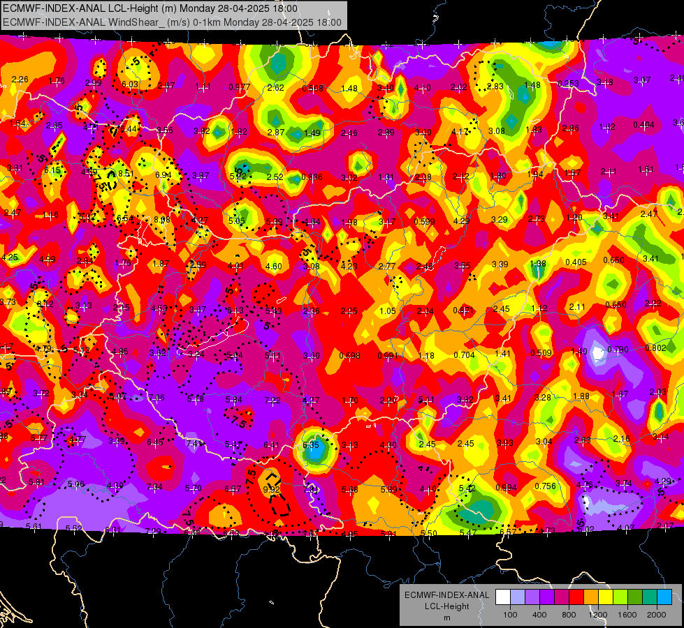Click the wind shear value 6.35

point(311,445)
